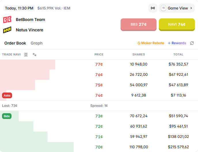The width and height of the screenshot is (198, 152).
Task: Click the order book layout icon
Action: [26, 54]
